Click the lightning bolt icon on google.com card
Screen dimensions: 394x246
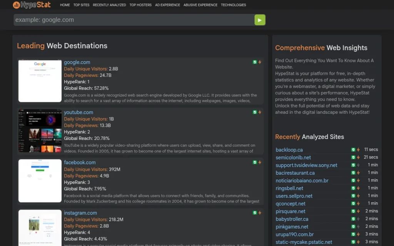point(260,62)
